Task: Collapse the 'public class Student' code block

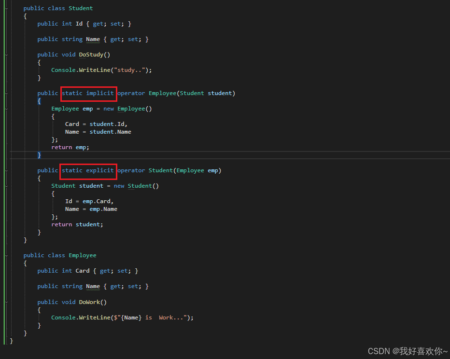Action: pyautogui.click(x=6, y=9)
